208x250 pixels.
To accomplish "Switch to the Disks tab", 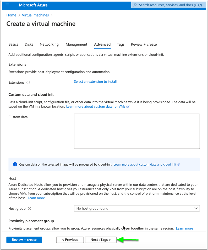I will point(29,44).
